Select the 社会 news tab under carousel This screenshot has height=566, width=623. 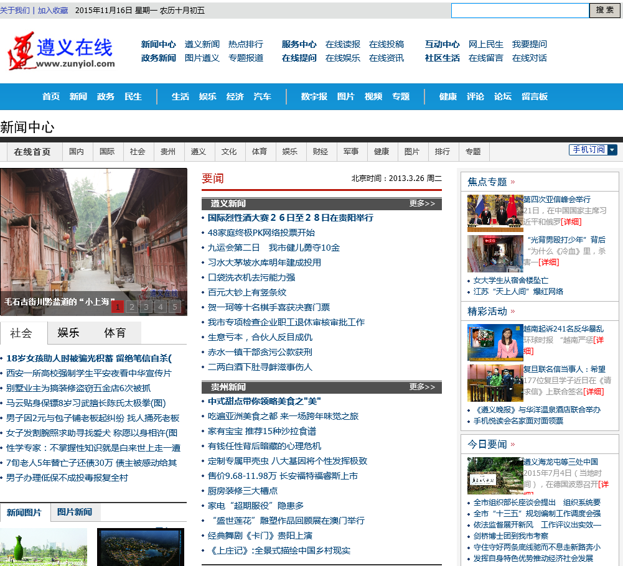coord(21,333)
